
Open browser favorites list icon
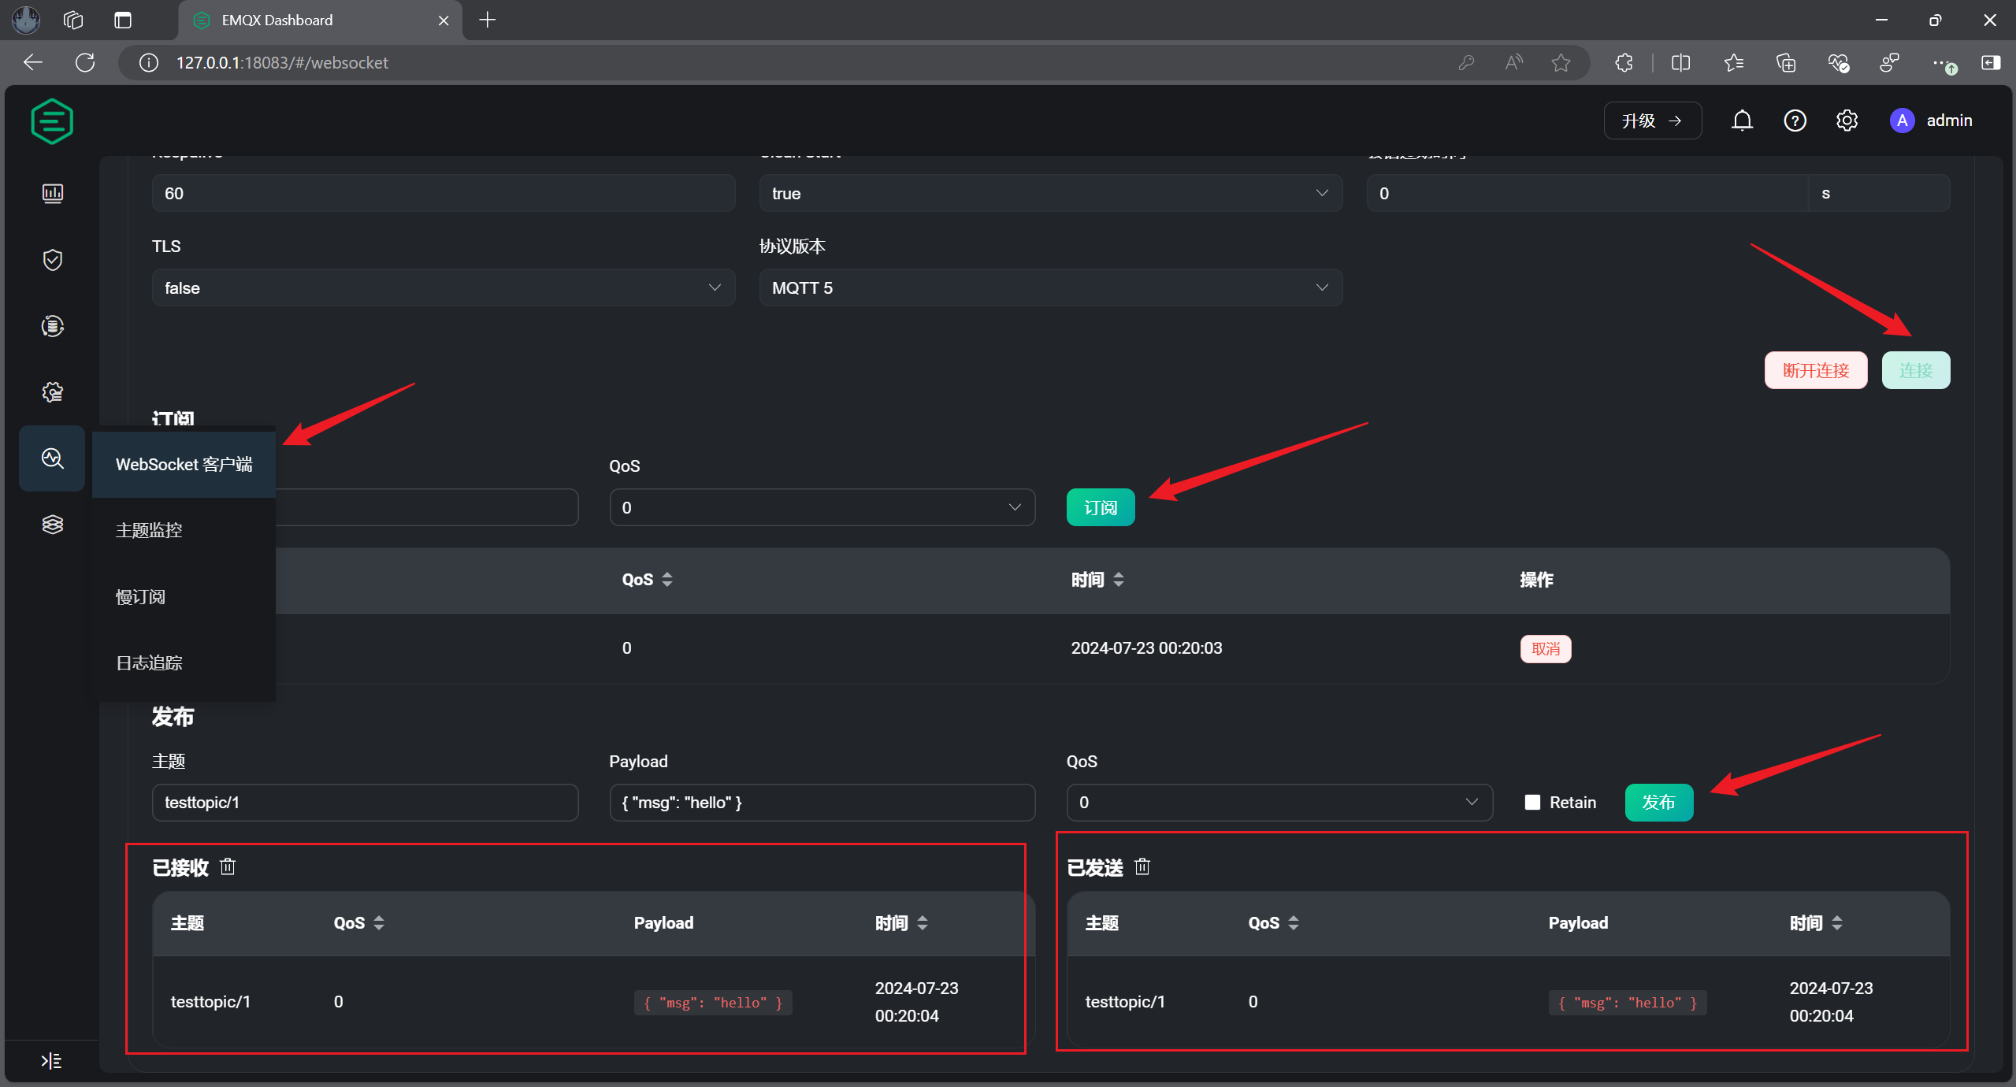(1733, 62)
